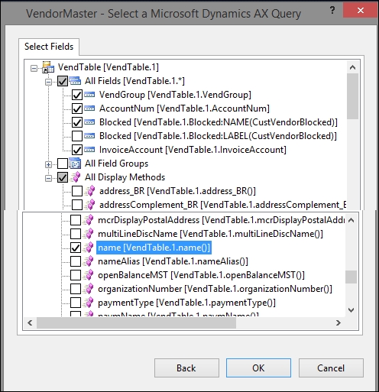
Task: Click the nameAlias method icon
Action: pyautogui.click(x=88, y=261)
